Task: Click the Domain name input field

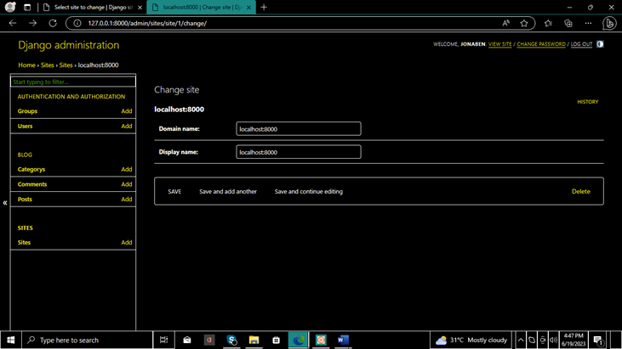Action: click(x=299, y=128)
